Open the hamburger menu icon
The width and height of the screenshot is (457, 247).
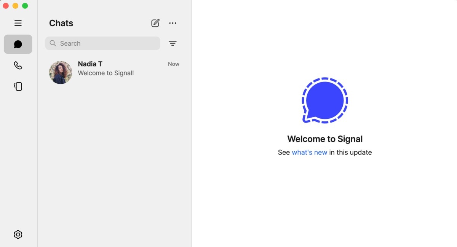click(18, 23)
